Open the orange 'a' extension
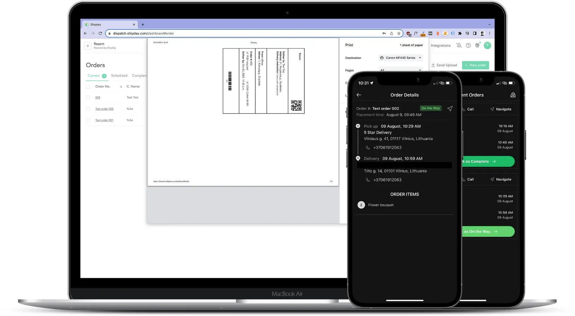The height and width of the screenshot is (316, 575). [445, 33]
